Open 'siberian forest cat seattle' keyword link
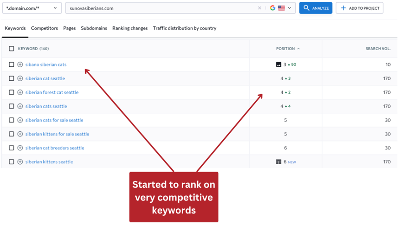Viewport: 399px width, 225px height. tap(52, 92)
